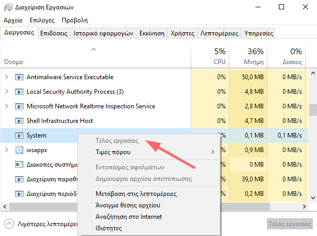Open the Επιλογές menu
317x236 pixels.
[42, 20]
